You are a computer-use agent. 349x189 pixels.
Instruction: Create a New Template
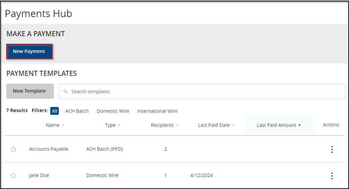pyautogui.click(x=29, y=91)
